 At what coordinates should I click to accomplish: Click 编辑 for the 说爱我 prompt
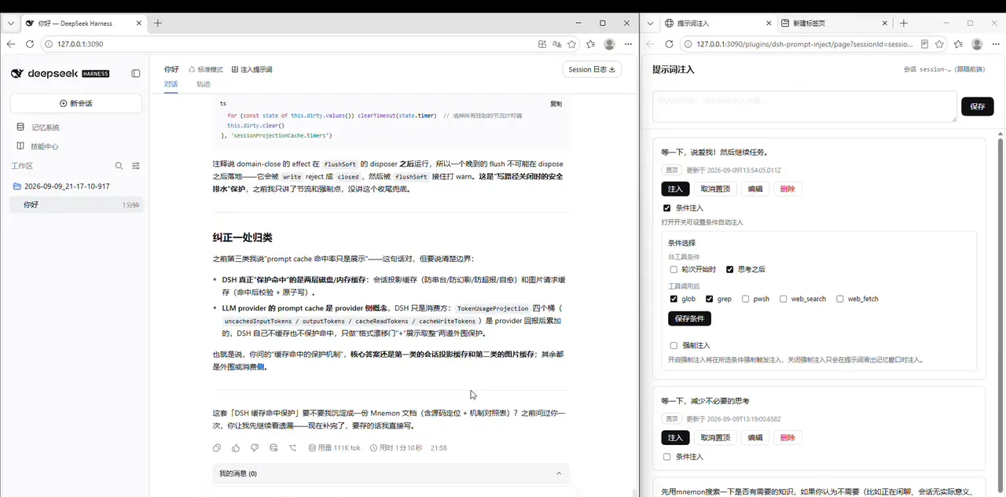pos(754,189)
